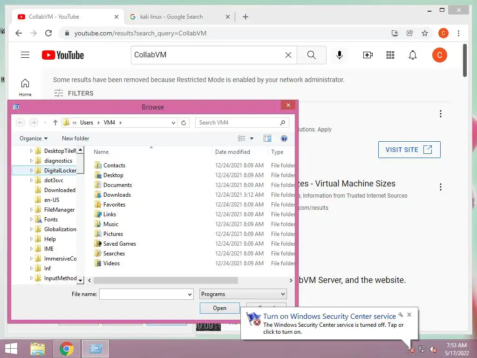The width and height of the screenshot is (477, 358).
Task: Go up one folder in Browse dialog
Action: 55,123
